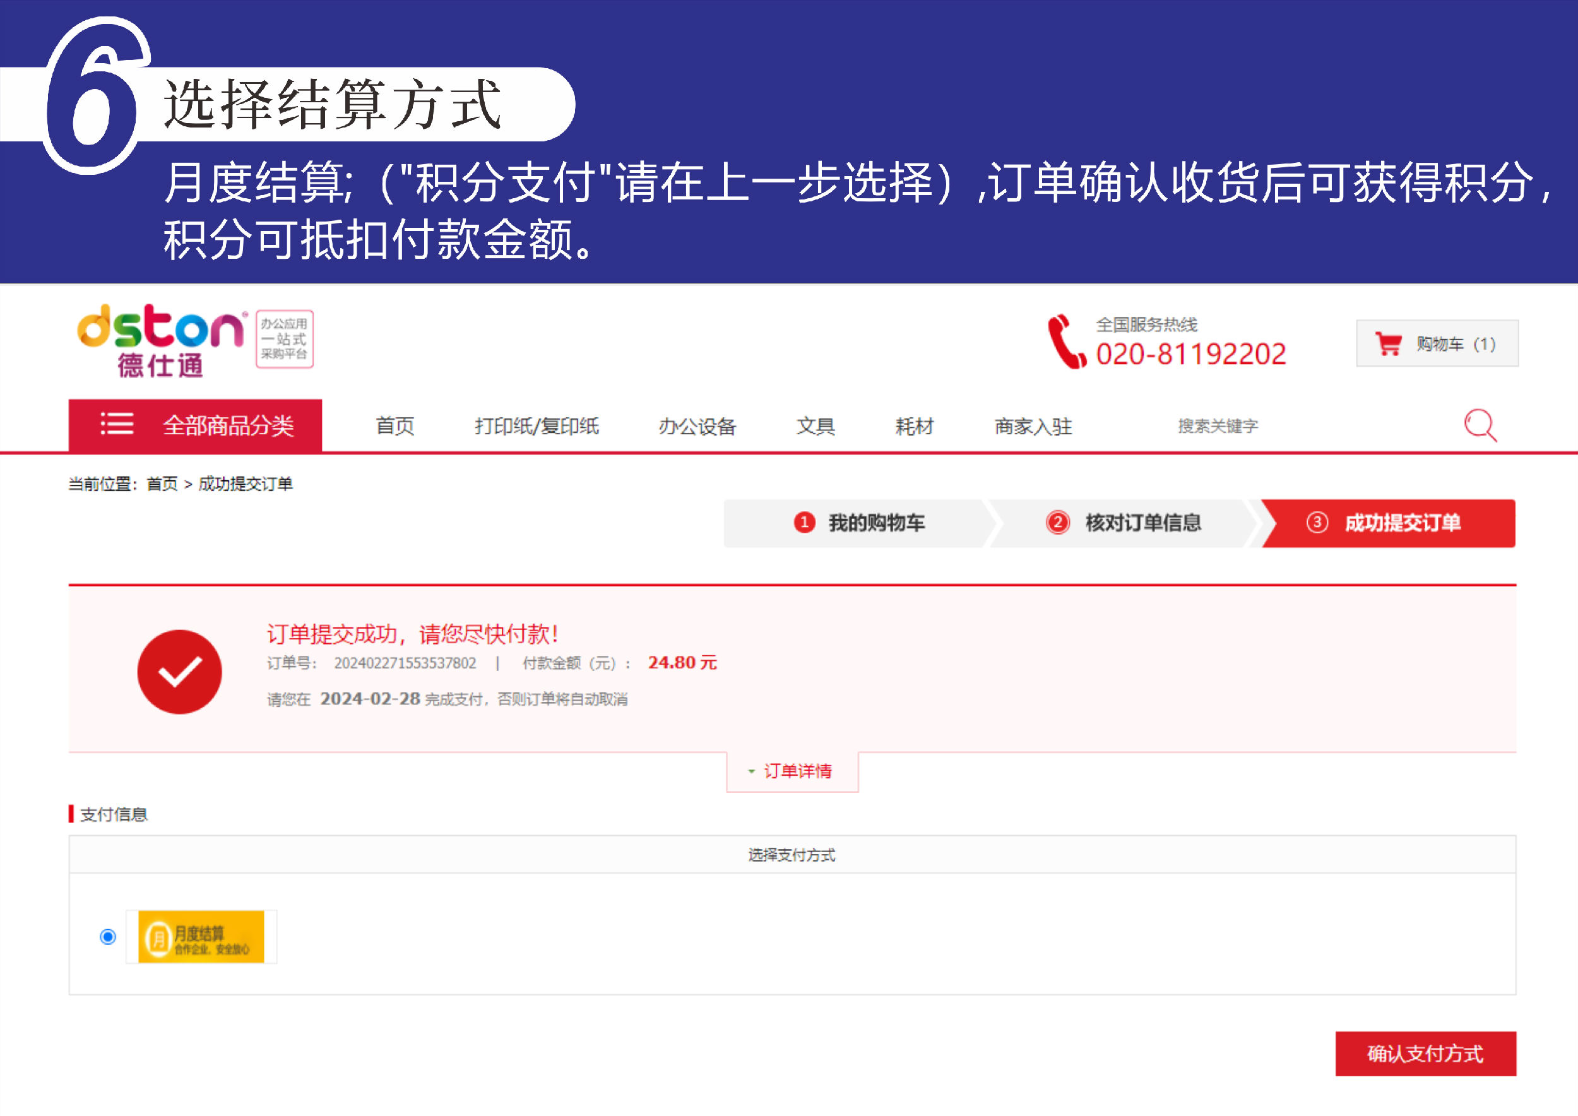Open the 打印纸/复印纸 menu item

coord(536,426)
